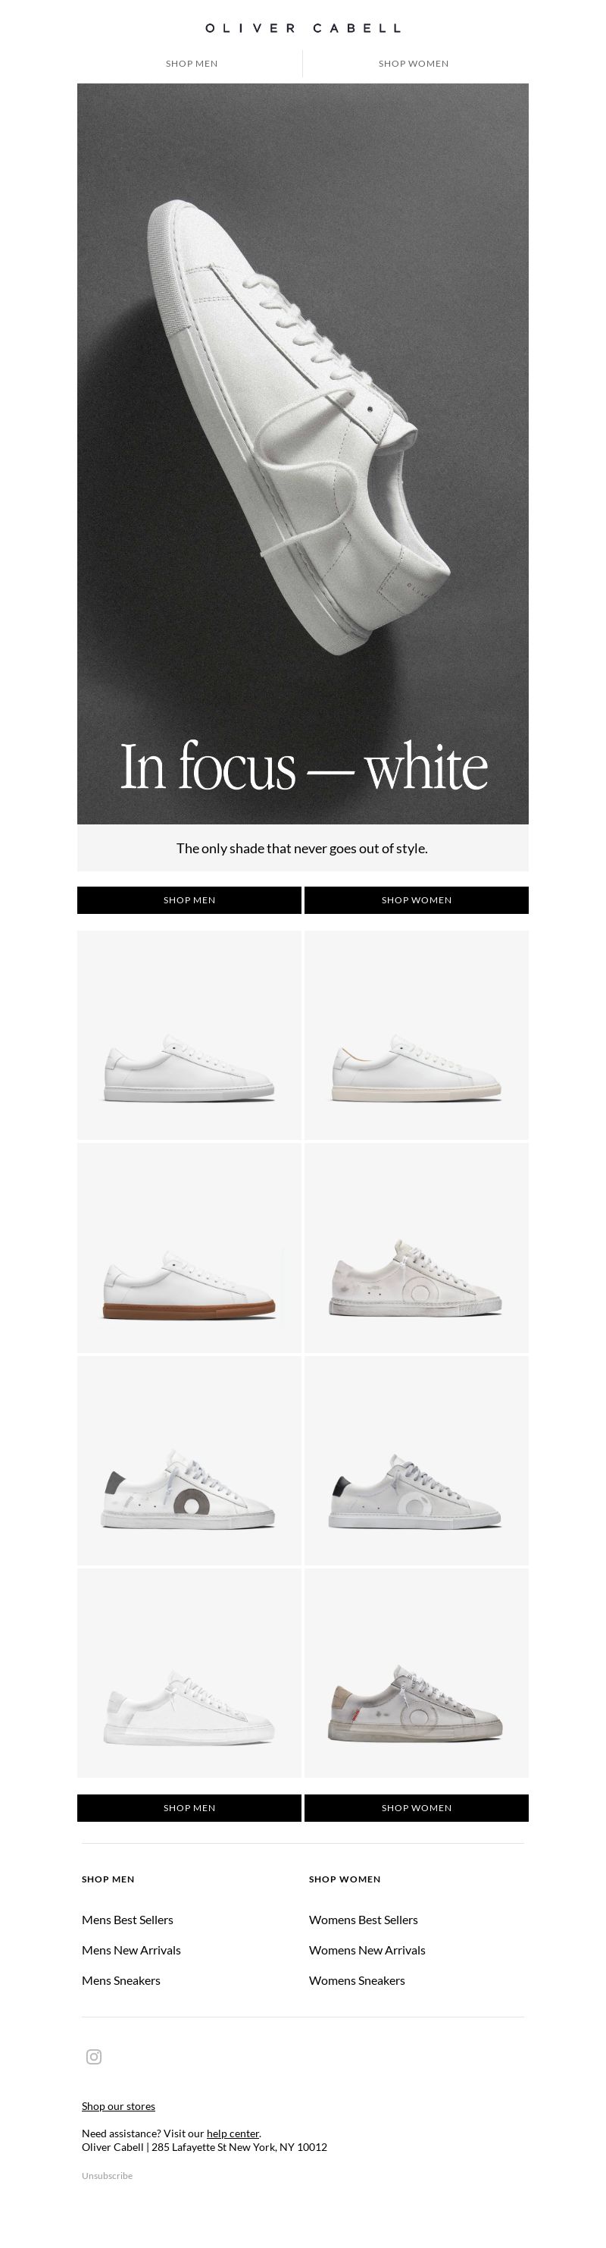
Task: Open the distressed sneaker with beige heel
Action: click(416, 1673)
